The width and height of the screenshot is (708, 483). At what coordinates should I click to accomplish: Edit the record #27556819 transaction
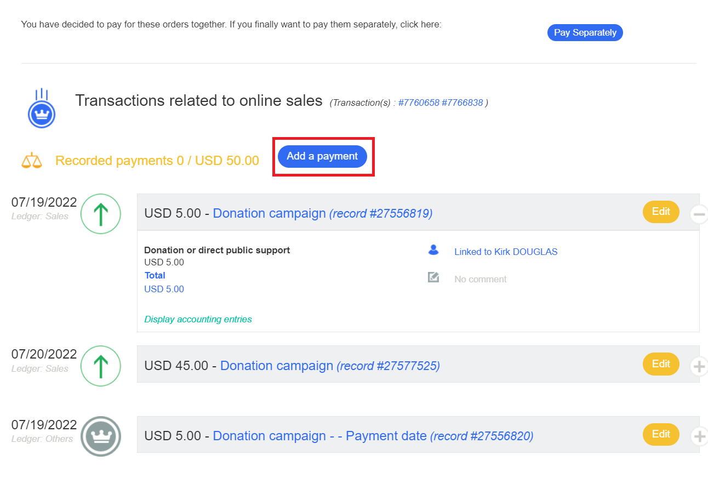tap(660, 212)
